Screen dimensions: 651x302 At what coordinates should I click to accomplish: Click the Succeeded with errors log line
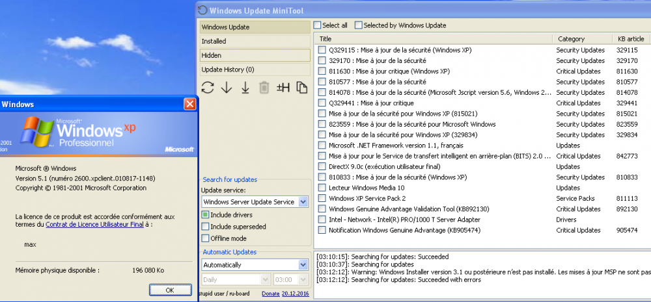point(398,280)
